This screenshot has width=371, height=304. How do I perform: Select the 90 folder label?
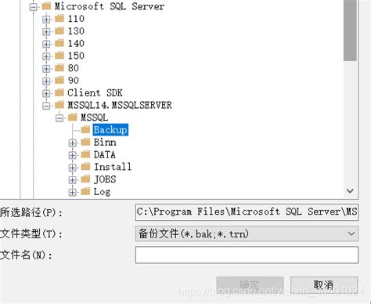tap(73, 81)
